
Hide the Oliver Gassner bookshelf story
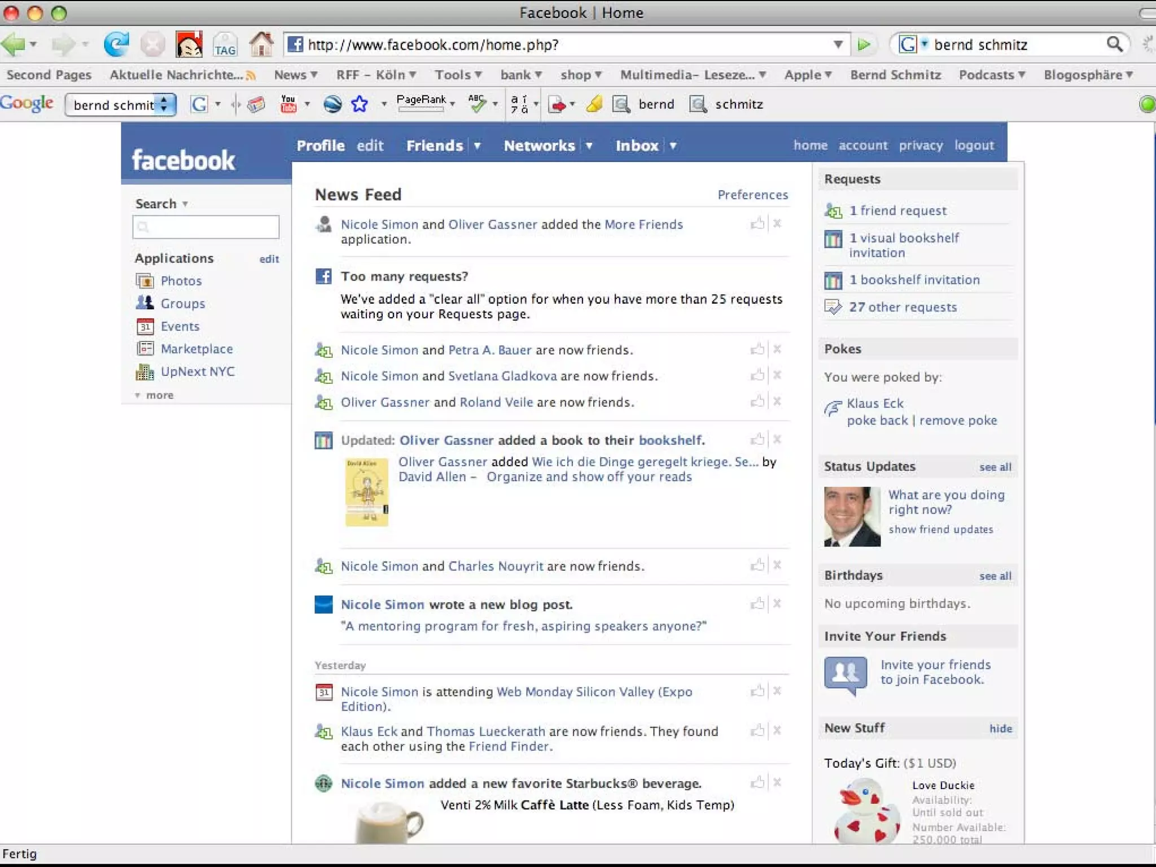(777, 440)
